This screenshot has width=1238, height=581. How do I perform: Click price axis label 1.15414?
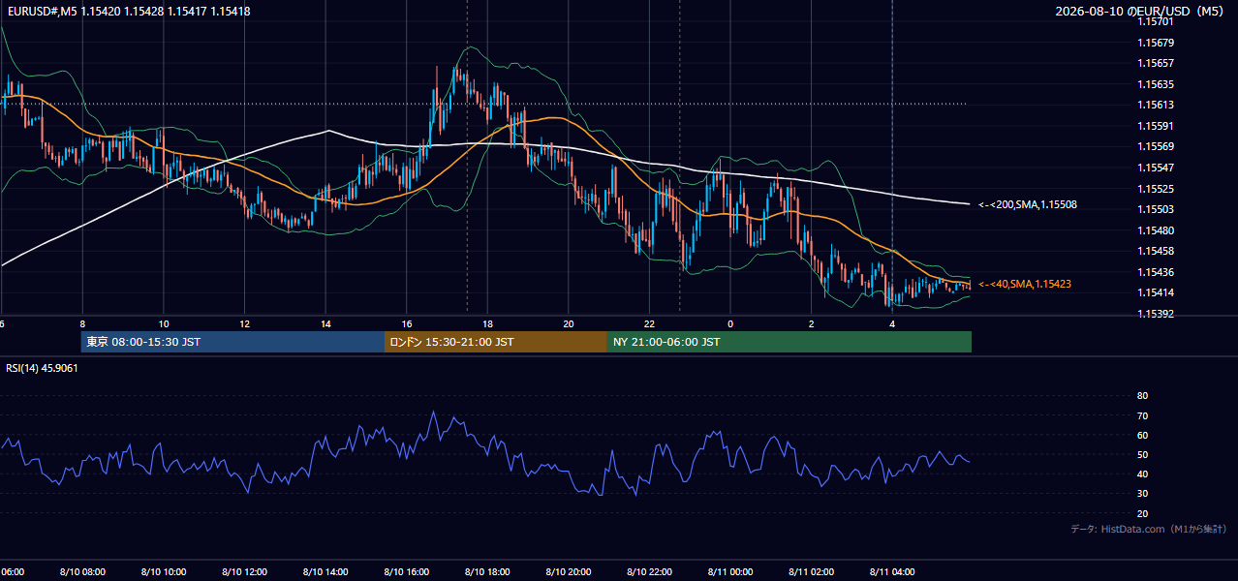click(1155, 292)
